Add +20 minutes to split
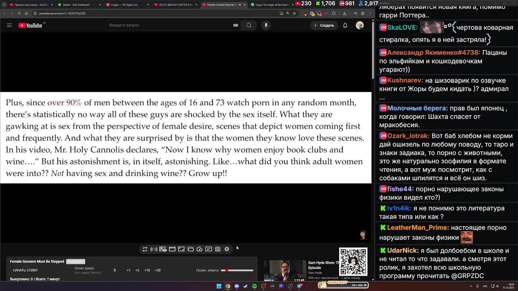The width and height of the screenshot is (518, 291). coord(158,270)
